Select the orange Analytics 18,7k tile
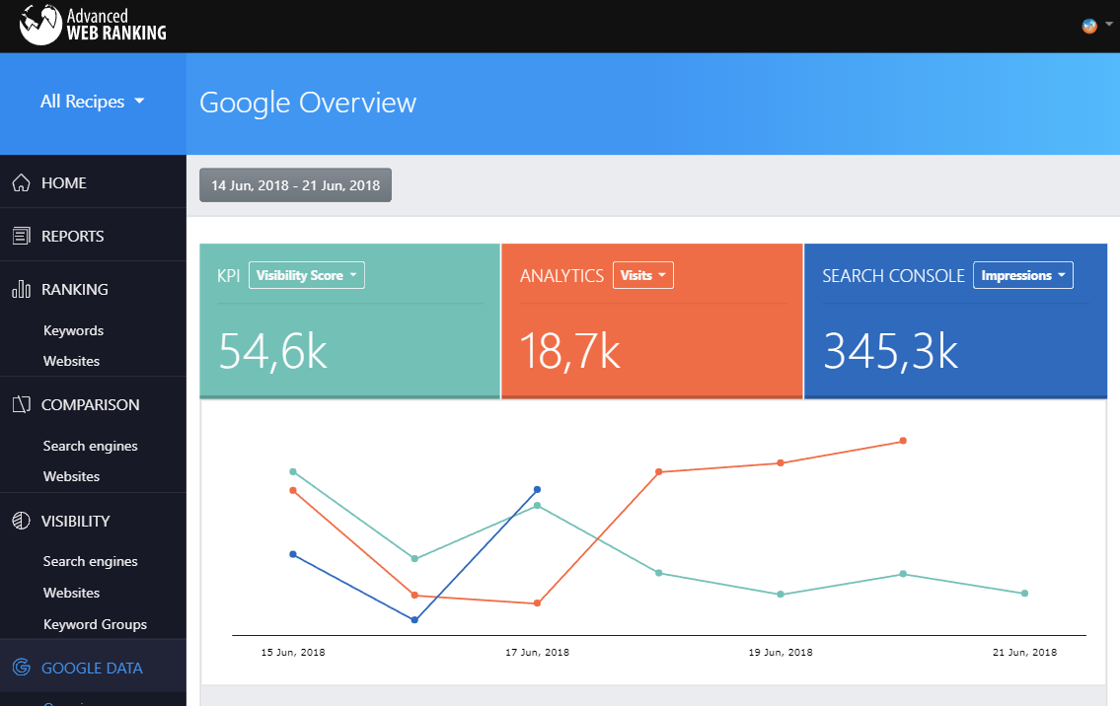 [x=652, y=321]
